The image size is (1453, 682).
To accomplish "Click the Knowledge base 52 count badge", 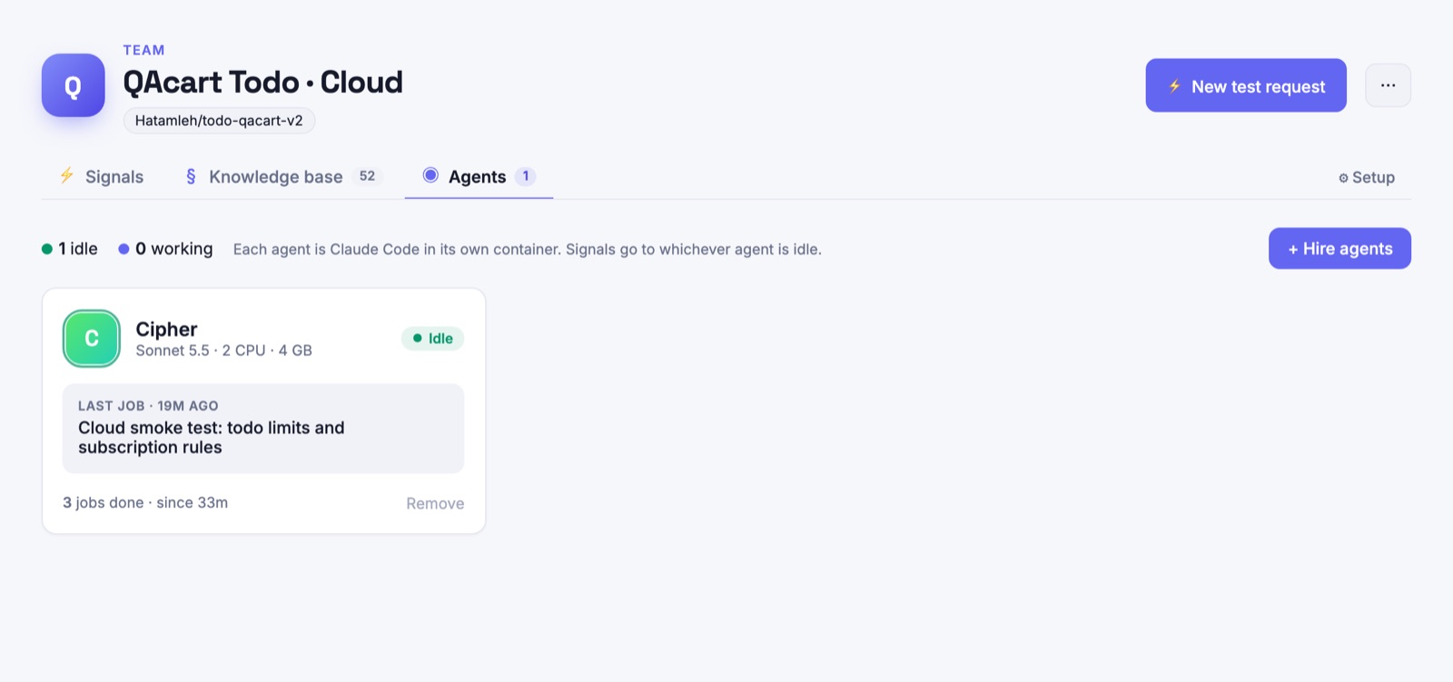I will coord(367,176).
